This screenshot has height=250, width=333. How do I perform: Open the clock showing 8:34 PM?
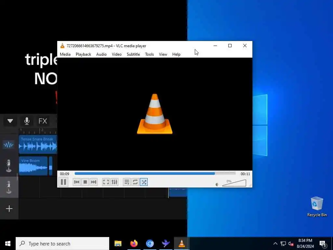(305, 243)
